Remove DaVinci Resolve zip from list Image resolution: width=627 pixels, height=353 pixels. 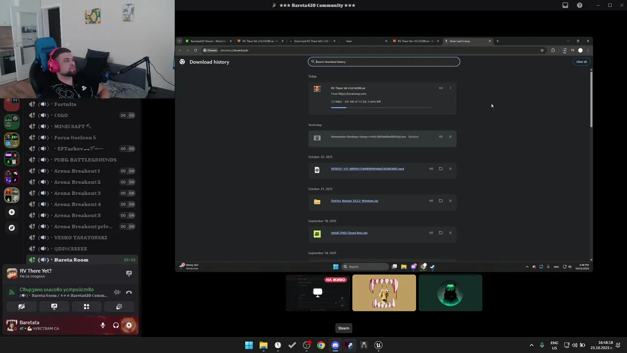click(450, 201)
